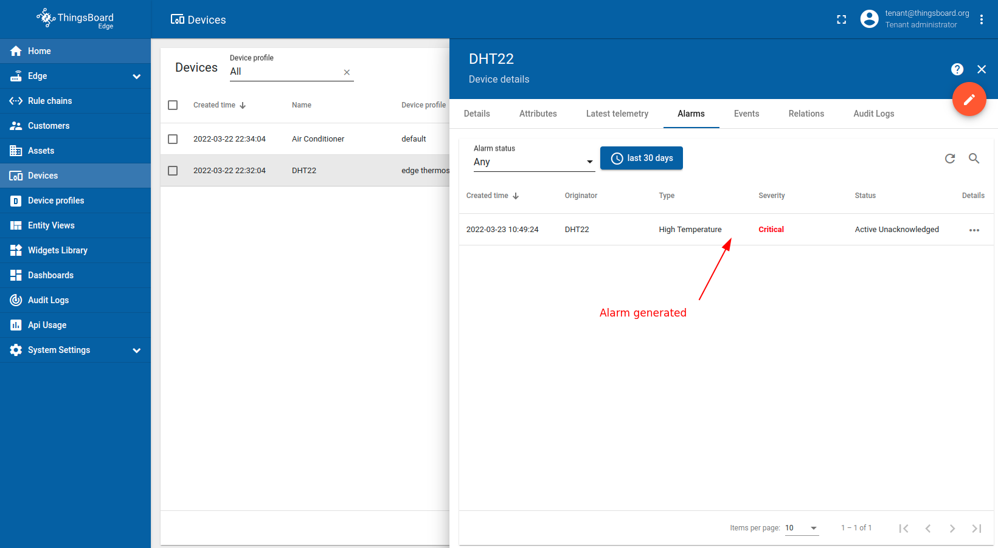998x548 pixels.
Task: Expand the Edge sidebar submenu
Action: [x=137, y=77]
